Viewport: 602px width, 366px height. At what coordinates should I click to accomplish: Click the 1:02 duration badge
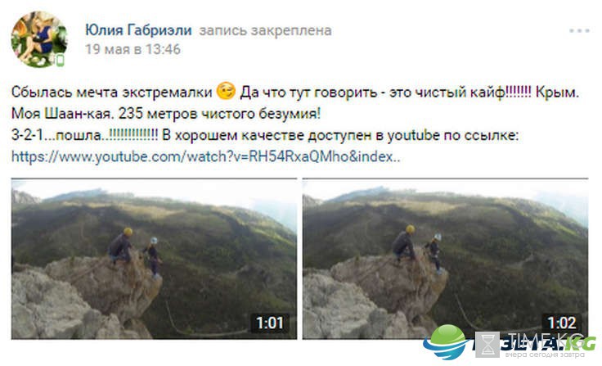pos(561,323)
